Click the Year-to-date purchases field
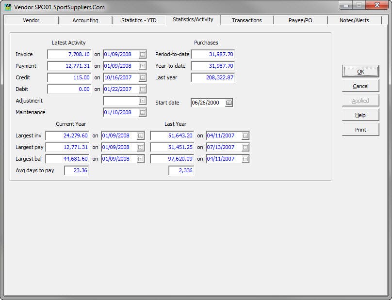The height and width of the screenshot is (300, 392). click(213, 66)
